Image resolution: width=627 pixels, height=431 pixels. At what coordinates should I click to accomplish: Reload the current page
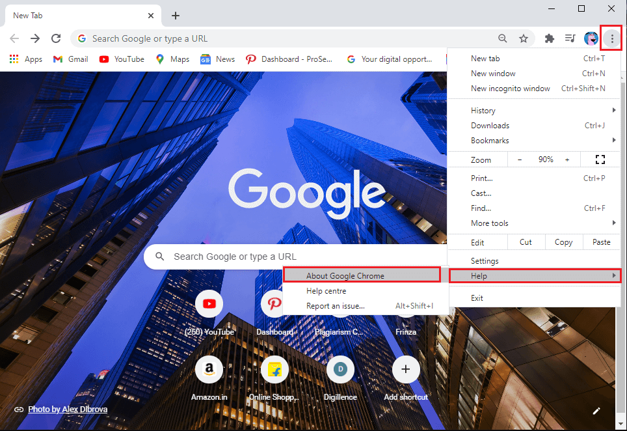click(x=55, y=38)
